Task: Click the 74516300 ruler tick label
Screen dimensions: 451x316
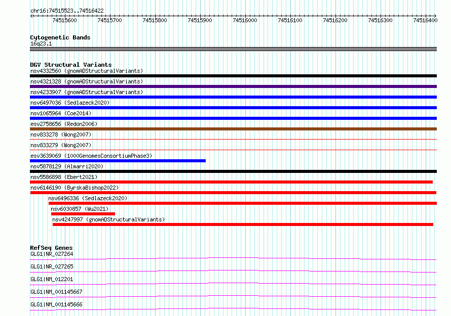Action: tap(380, 20)
